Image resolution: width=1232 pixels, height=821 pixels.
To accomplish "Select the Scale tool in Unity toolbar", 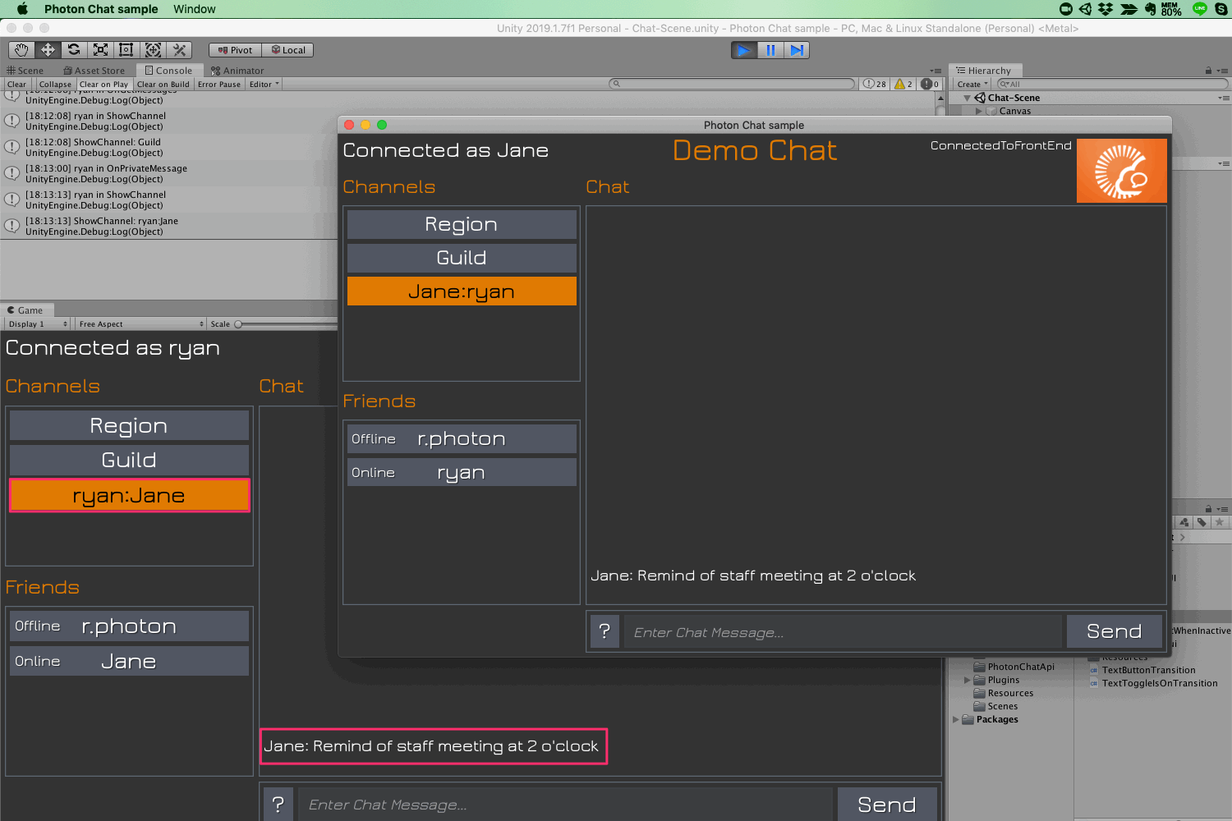I will click(x=100, y=50).
